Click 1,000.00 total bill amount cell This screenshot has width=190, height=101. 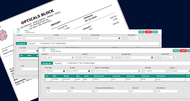102,80
